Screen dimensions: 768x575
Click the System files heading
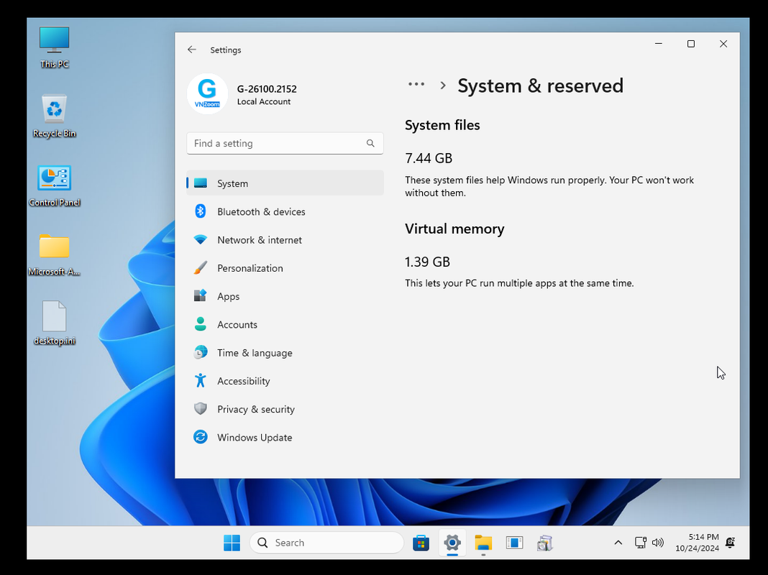point(442,125)
